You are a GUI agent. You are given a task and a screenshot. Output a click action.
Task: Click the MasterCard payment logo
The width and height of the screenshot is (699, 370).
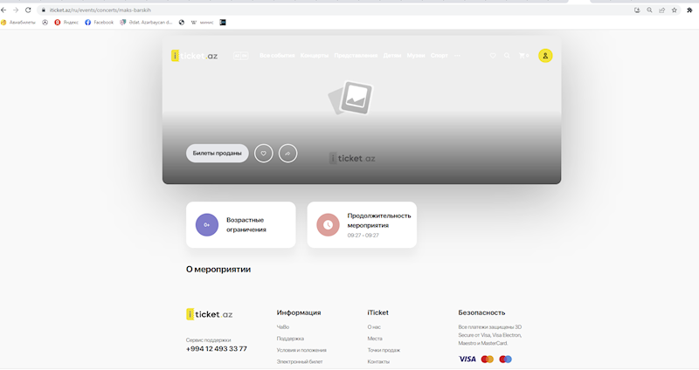point(488,359)
